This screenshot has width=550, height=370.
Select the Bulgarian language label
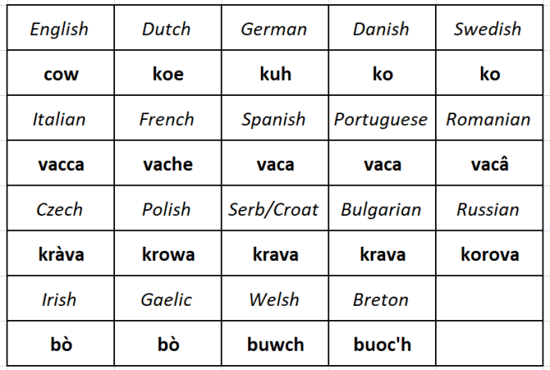[x=381, y=209]
